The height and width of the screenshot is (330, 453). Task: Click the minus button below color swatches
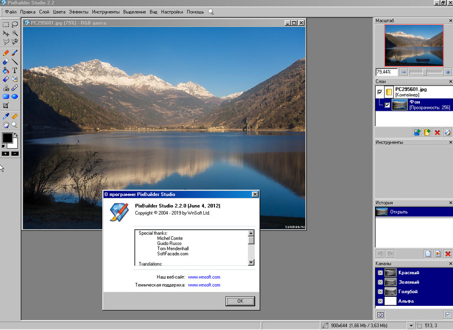[x=15, y=154]
